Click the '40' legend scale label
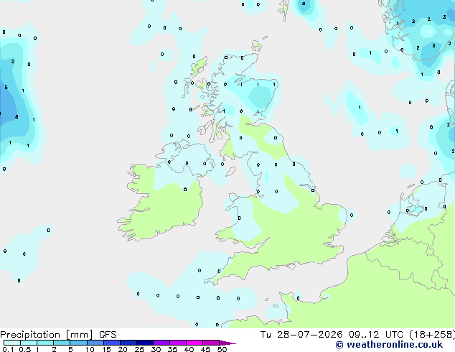Viewport: 455px width, 352px height. [x=189, y=349]
